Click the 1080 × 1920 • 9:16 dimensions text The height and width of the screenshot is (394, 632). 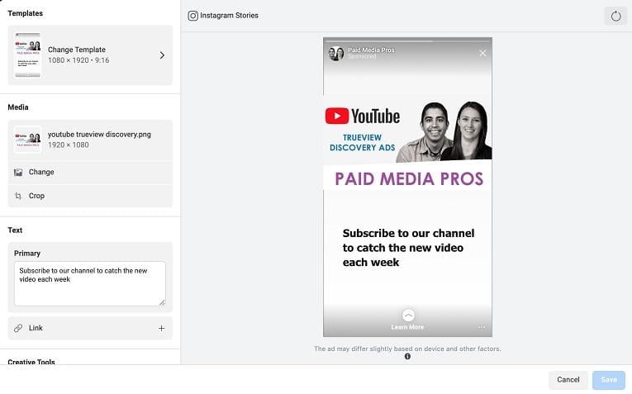tap(78, 60)
